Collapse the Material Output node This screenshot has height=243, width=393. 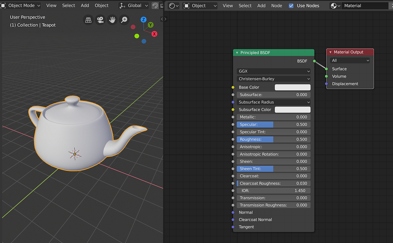(331, 52)
